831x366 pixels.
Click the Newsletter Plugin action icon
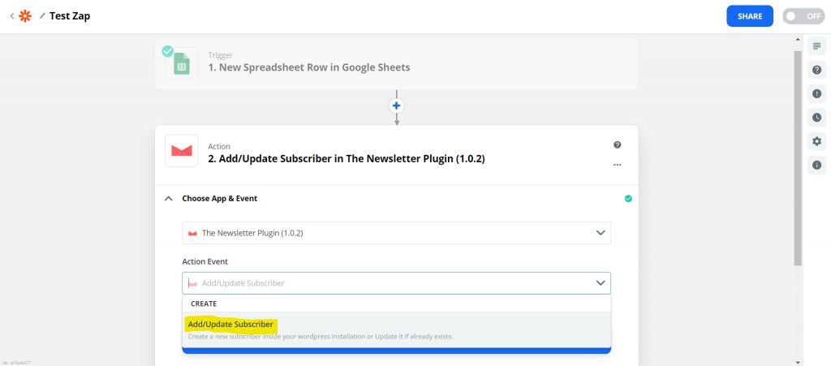tap(181, 151)
